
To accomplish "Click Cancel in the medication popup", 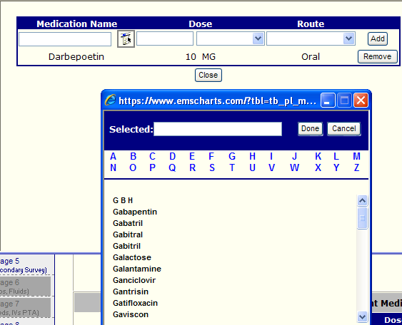I will [344, 129].
